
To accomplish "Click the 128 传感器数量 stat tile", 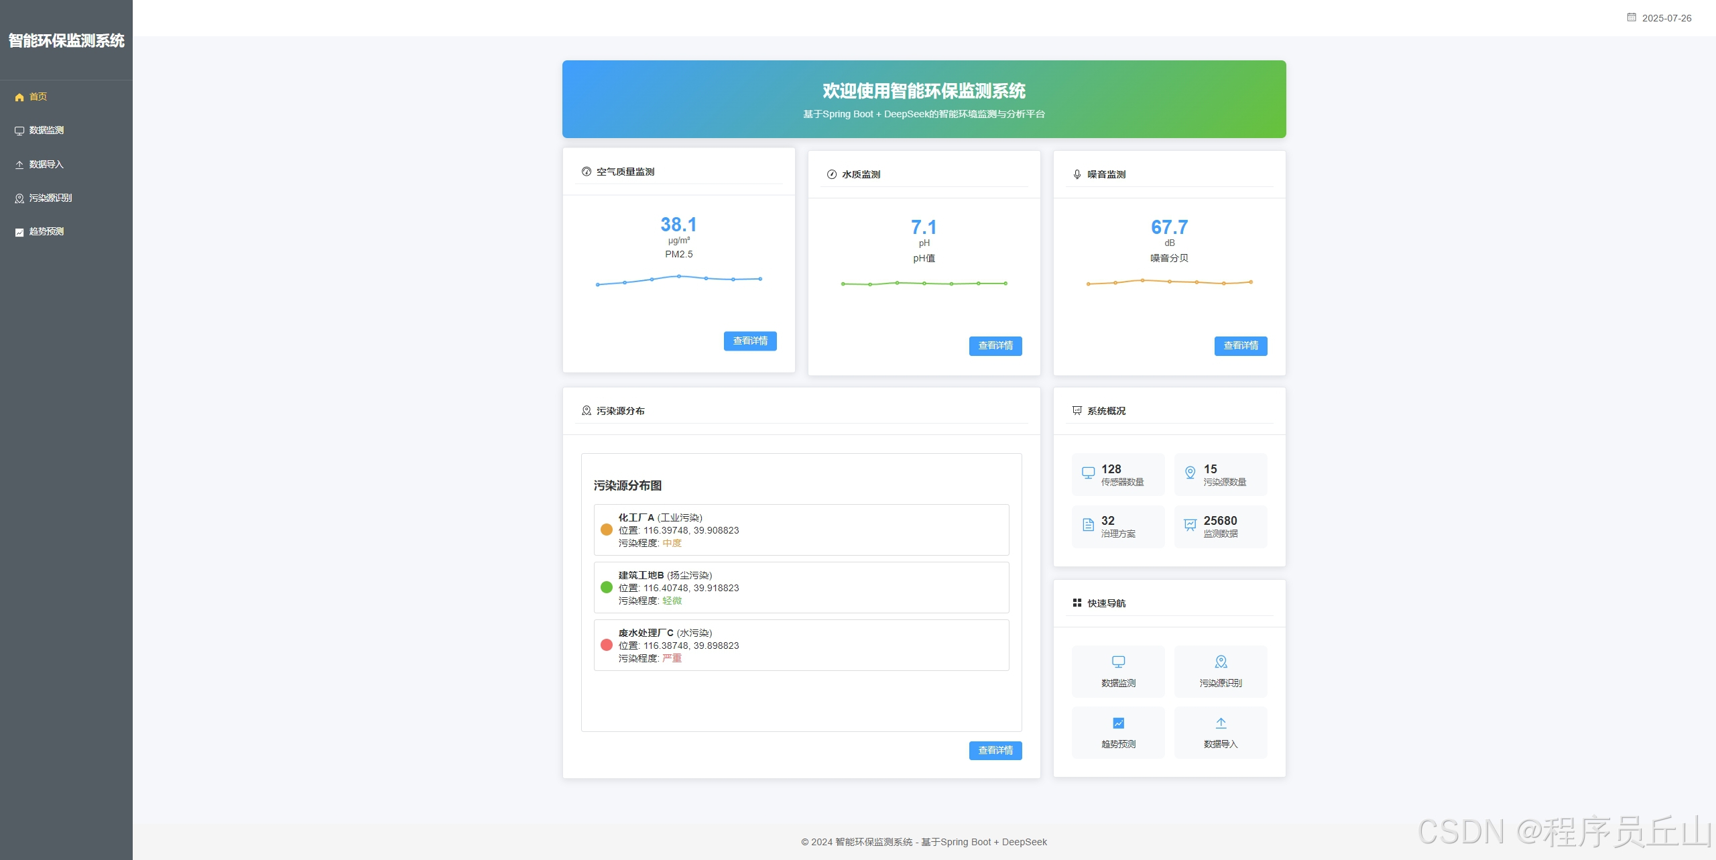I will (x=1119, y=475).
